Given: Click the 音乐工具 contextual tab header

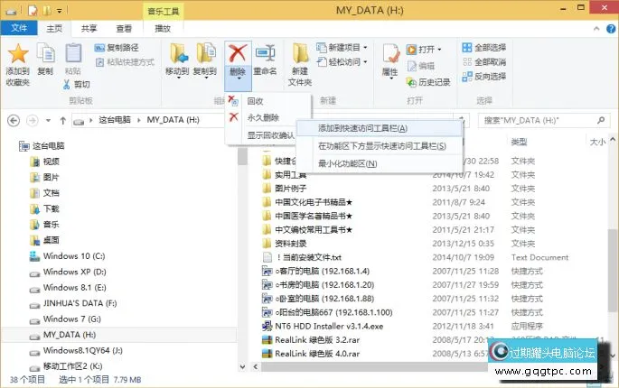Looking at the screenshot, I should [x=164, y=12].
